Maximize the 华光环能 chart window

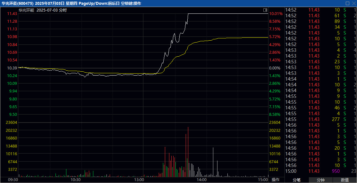[347, 3]
